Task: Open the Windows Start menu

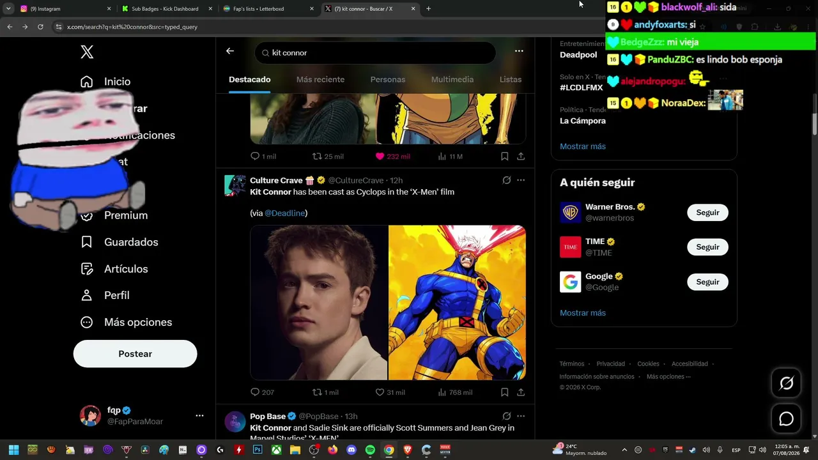Action: [x=13, y=450]
